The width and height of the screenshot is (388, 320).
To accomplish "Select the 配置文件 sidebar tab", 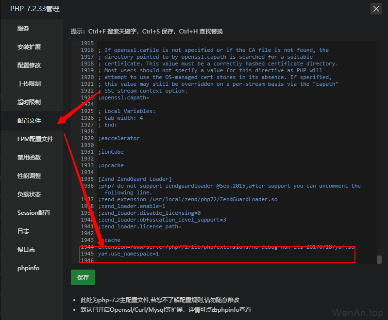I will (x=29, y=121).
